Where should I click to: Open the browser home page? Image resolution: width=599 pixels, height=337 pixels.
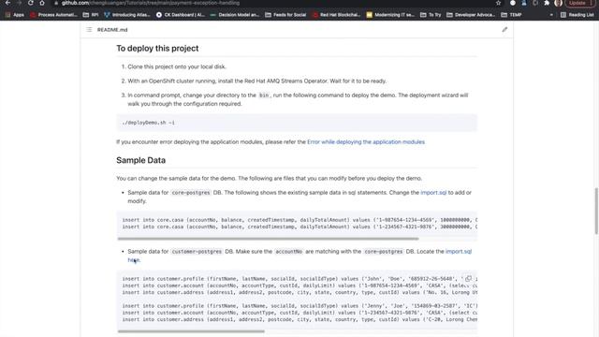click(42, 3)
